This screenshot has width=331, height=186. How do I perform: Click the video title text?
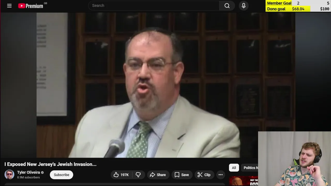pos(50,164)
